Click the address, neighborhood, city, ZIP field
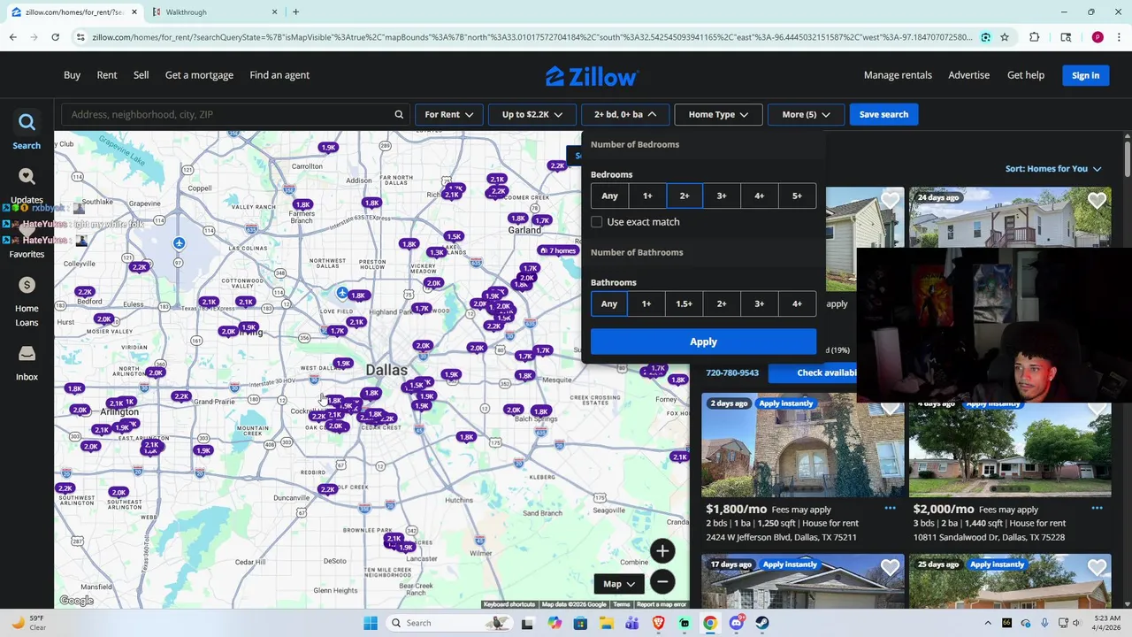Image resolution: width=1132 pixels, height=637 pixels. coord(234,114)
